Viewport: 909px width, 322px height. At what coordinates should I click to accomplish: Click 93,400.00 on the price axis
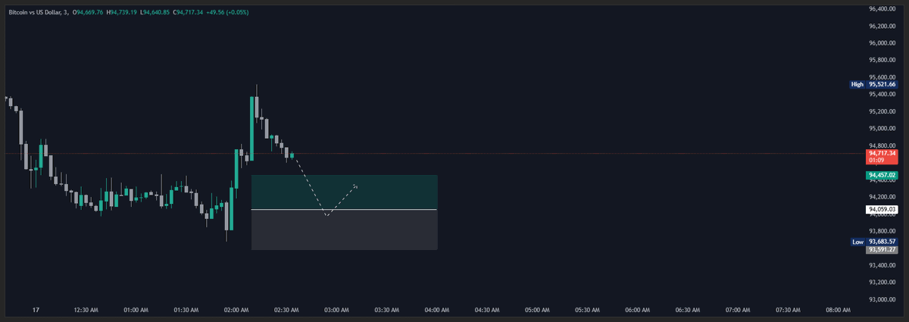tap(882, 265)
